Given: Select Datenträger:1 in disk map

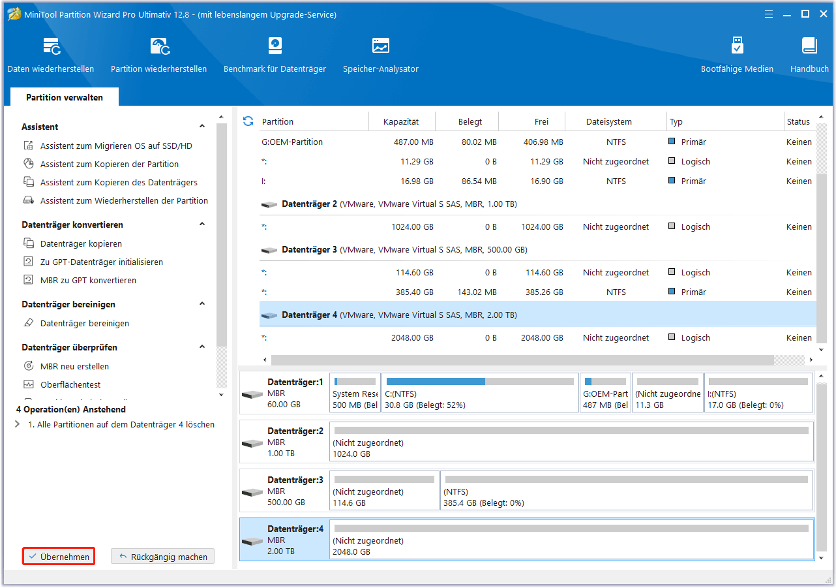Looking at the screenshot, I should pos(284,393).
